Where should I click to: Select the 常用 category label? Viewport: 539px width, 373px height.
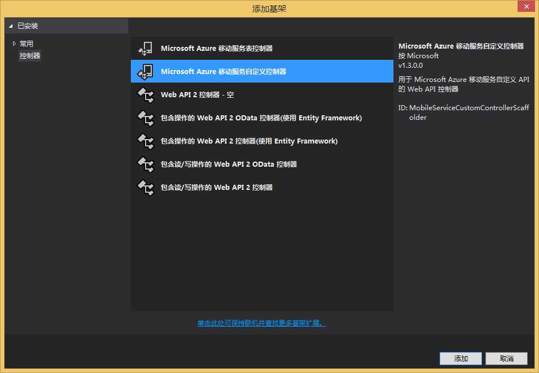(27, 44)
